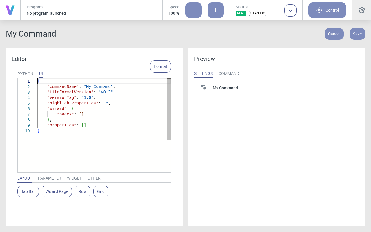Select My Command entry in preview
Image resolution: width=371 pixels, height=232 pixels.
click(225, 88)
